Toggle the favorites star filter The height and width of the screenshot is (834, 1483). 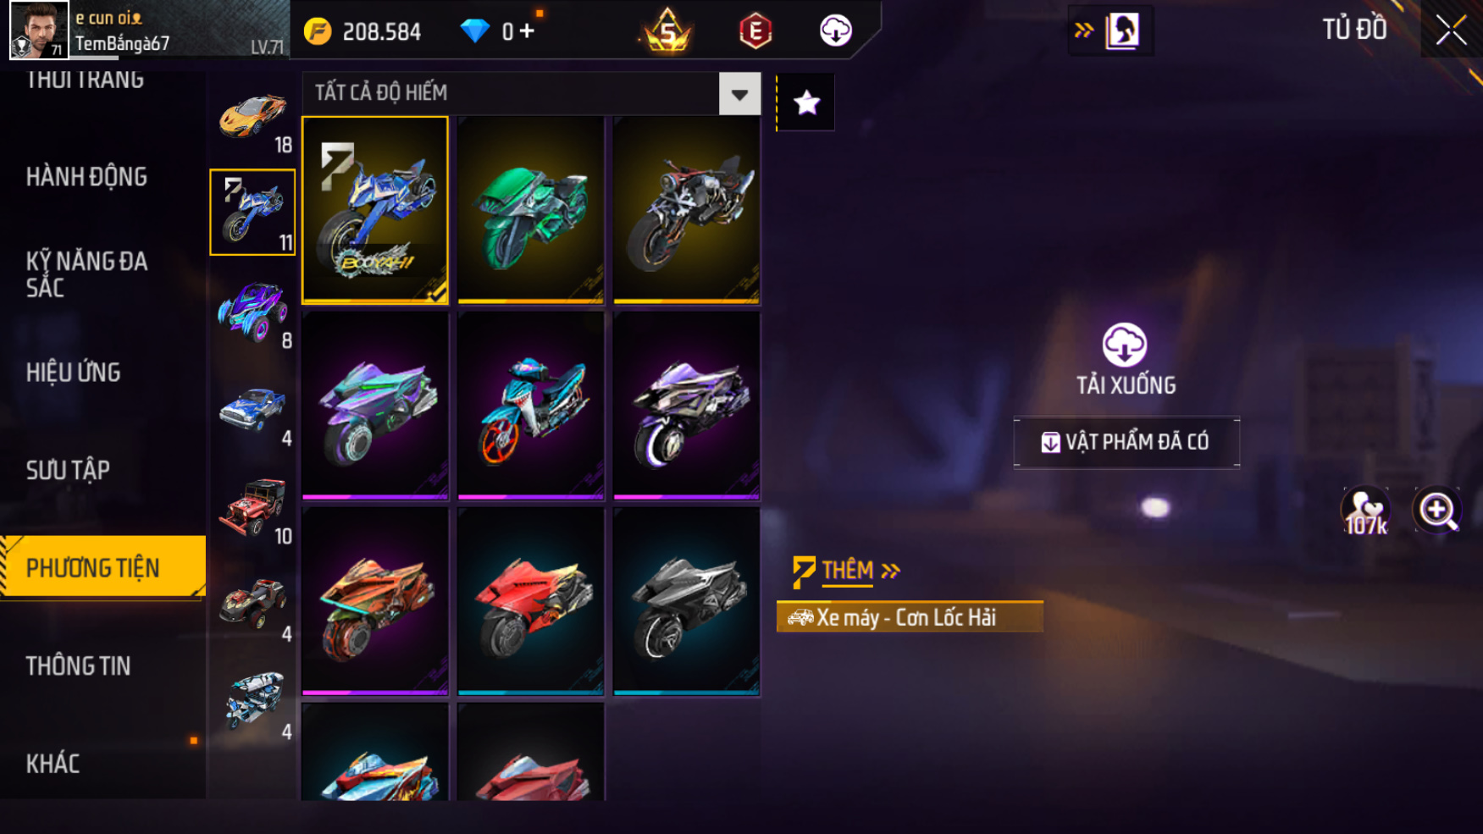[x=806, y=102]
